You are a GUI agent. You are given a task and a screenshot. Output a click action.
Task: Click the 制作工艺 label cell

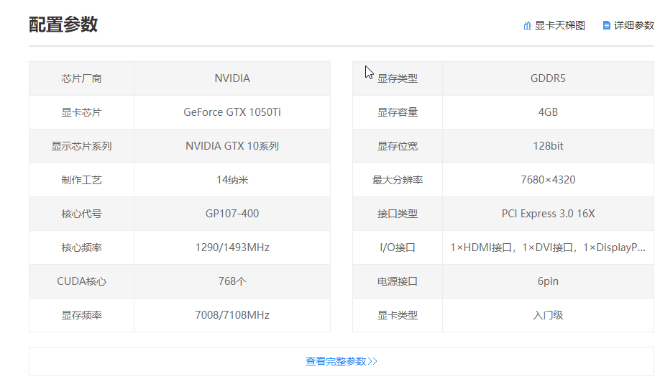point(82,181)
